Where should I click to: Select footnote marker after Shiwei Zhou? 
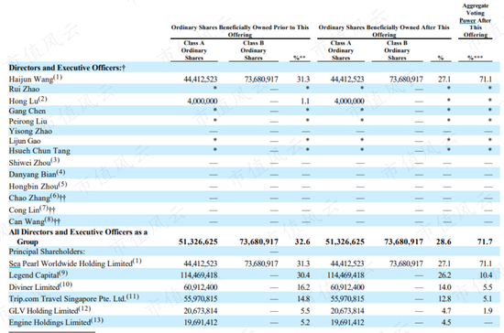[x=55, y=160]
